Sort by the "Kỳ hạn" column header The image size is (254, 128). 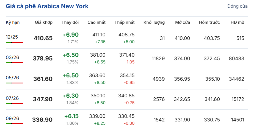pos(13,22)
